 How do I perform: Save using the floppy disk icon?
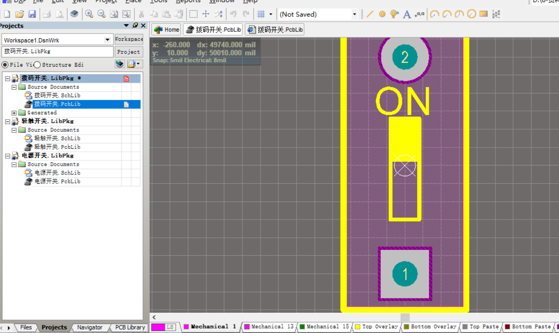[32, 14]
